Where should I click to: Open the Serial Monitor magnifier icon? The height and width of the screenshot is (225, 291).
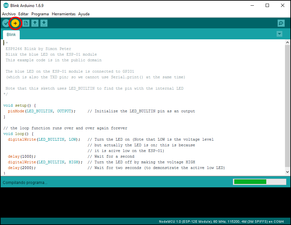pyautogui.click(x=281, y=23)
